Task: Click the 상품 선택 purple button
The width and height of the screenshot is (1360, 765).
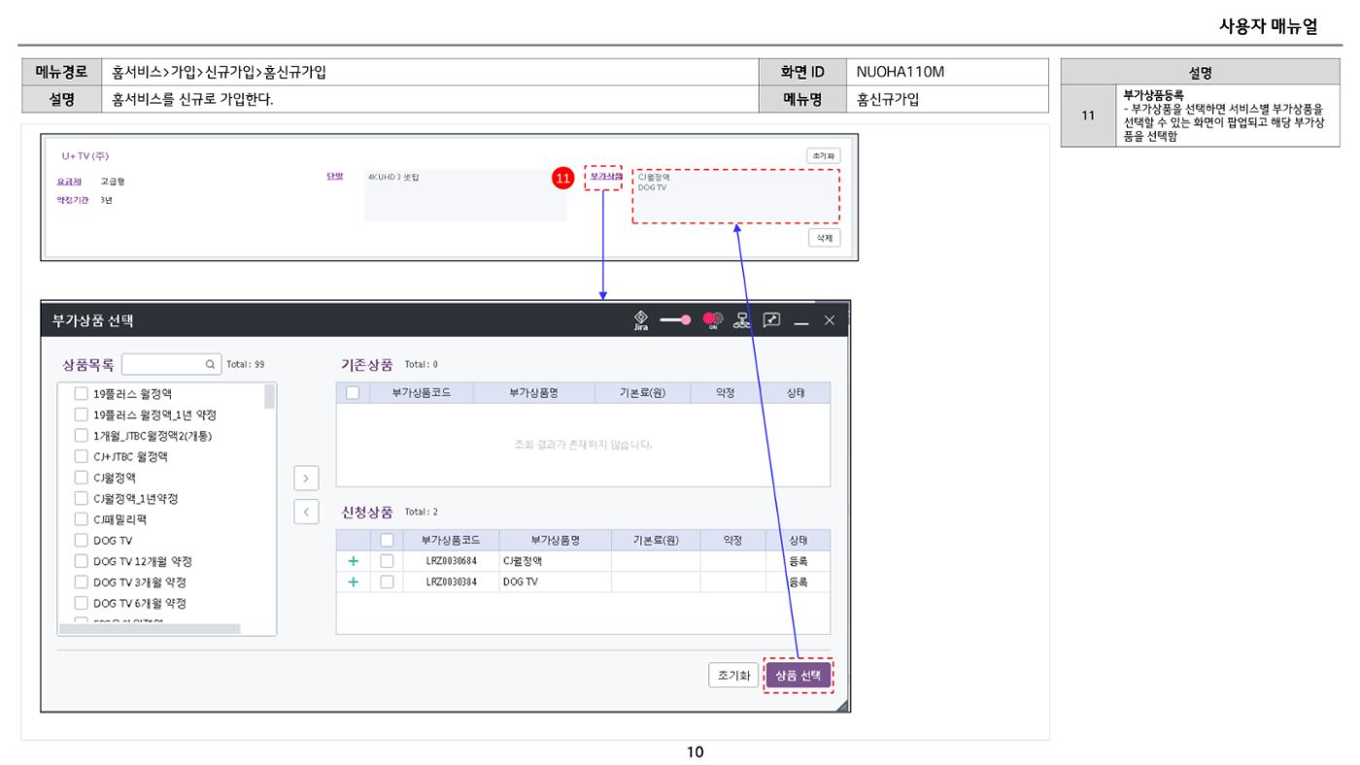Action: (799, 677)
